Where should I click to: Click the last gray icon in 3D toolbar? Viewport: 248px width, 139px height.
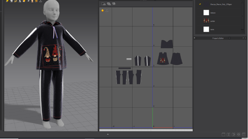[x=40, y=1]
